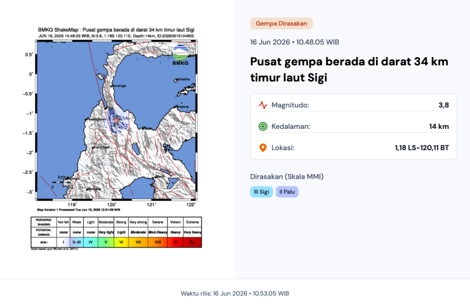Click the "Pasangkayu" label on map
This screenshot has height=306, width=470.
(96, 119)
